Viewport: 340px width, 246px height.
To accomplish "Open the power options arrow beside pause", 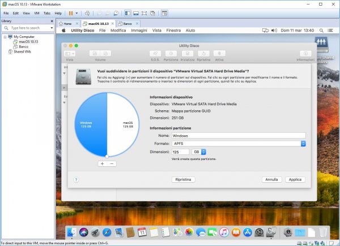I will tap(76, 14).
